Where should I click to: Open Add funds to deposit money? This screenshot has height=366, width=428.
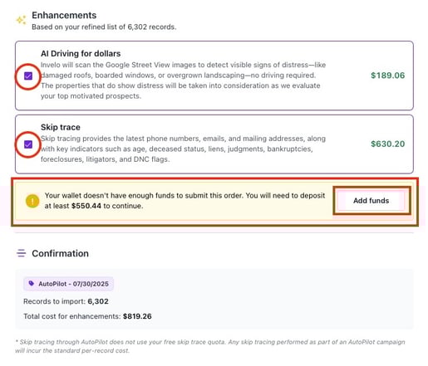click(x=371, y=201)
